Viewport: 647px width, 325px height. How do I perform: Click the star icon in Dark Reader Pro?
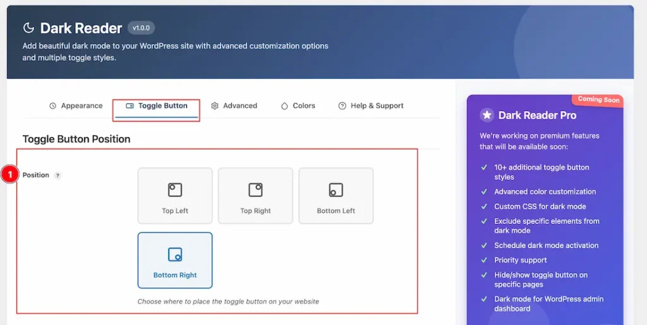click(x=487, y=115)
